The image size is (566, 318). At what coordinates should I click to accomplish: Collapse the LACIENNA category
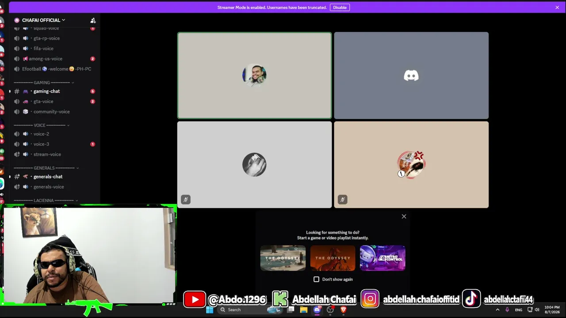46,201
